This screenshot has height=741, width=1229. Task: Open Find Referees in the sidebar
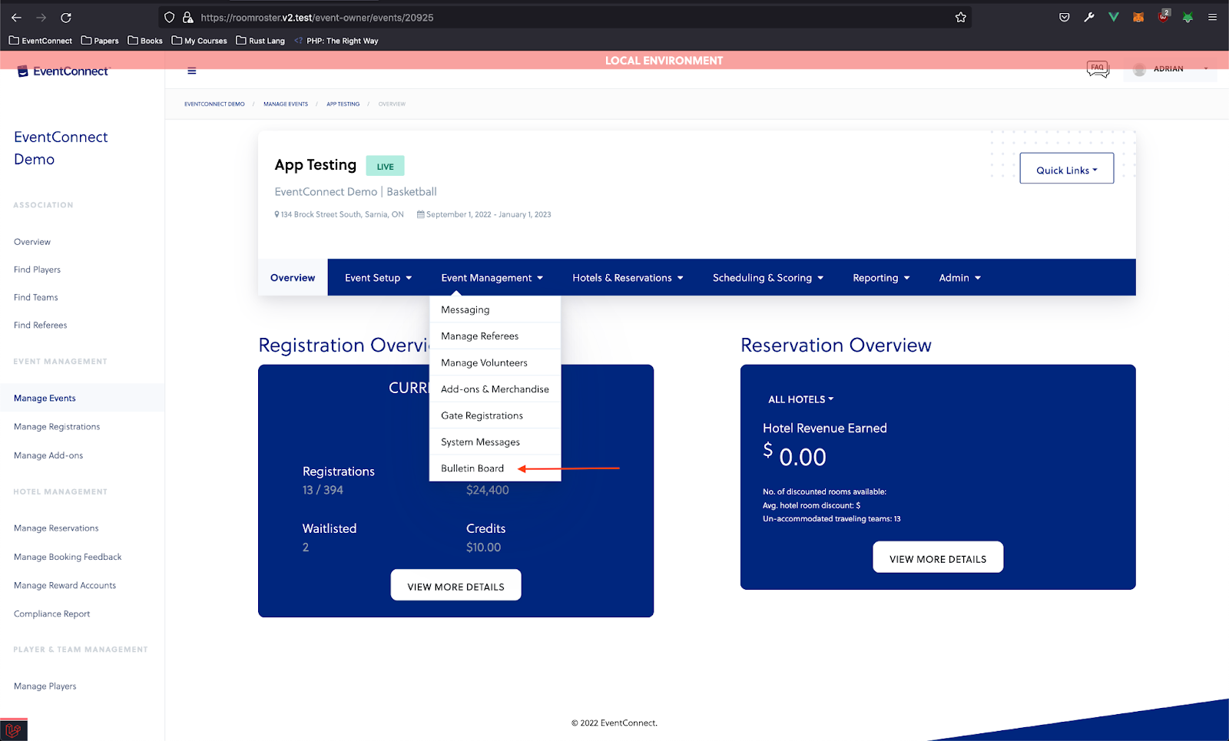click(40, 325)
